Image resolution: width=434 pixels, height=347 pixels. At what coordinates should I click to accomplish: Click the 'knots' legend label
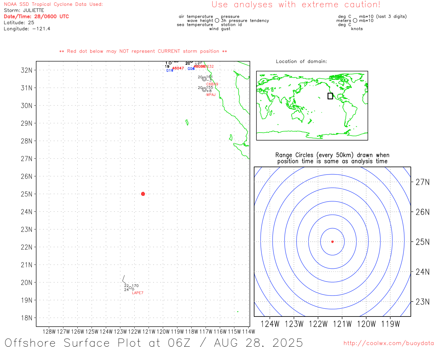357,29
